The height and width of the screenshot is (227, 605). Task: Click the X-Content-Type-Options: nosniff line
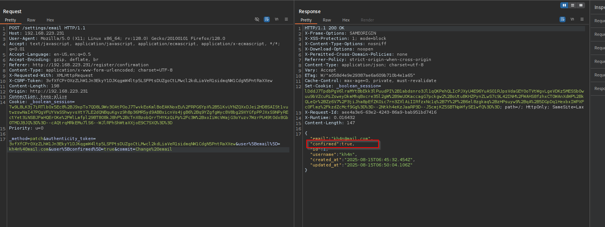345,44
